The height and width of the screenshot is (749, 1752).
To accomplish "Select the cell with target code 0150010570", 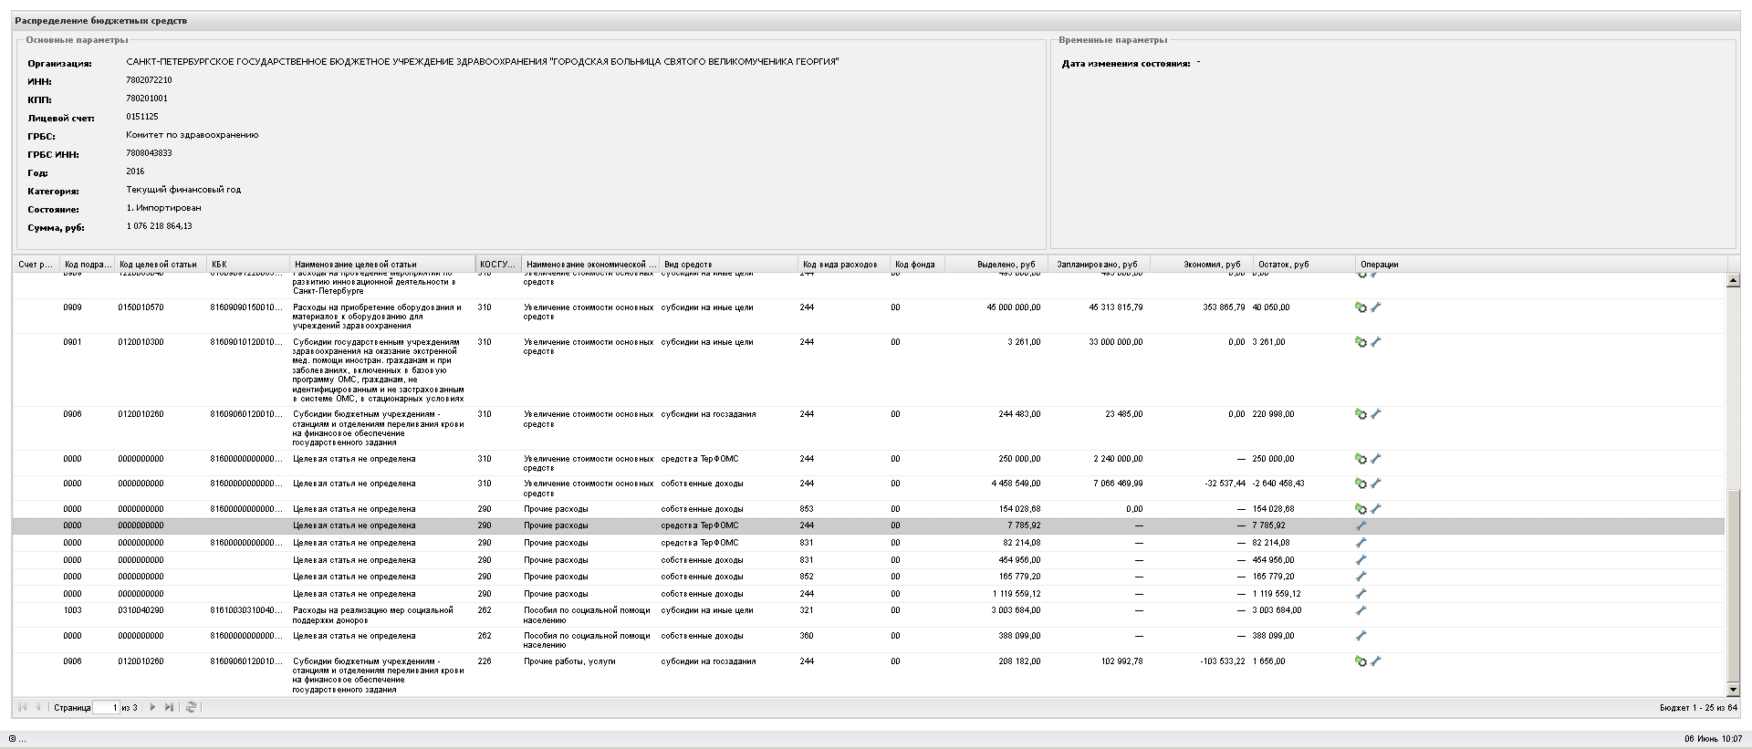I will (141, 307).
